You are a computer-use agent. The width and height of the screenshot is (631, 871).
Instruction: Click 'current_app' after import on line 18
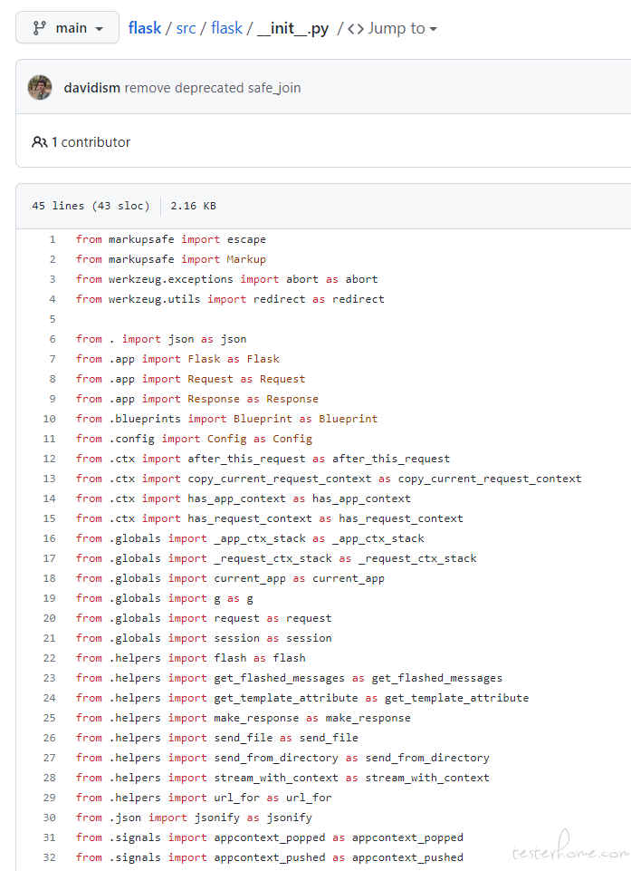250,578
